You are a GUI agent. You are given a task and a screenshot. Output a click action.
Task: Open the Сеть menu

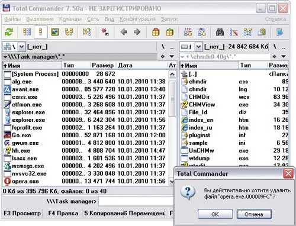click(x=93, y=19)
